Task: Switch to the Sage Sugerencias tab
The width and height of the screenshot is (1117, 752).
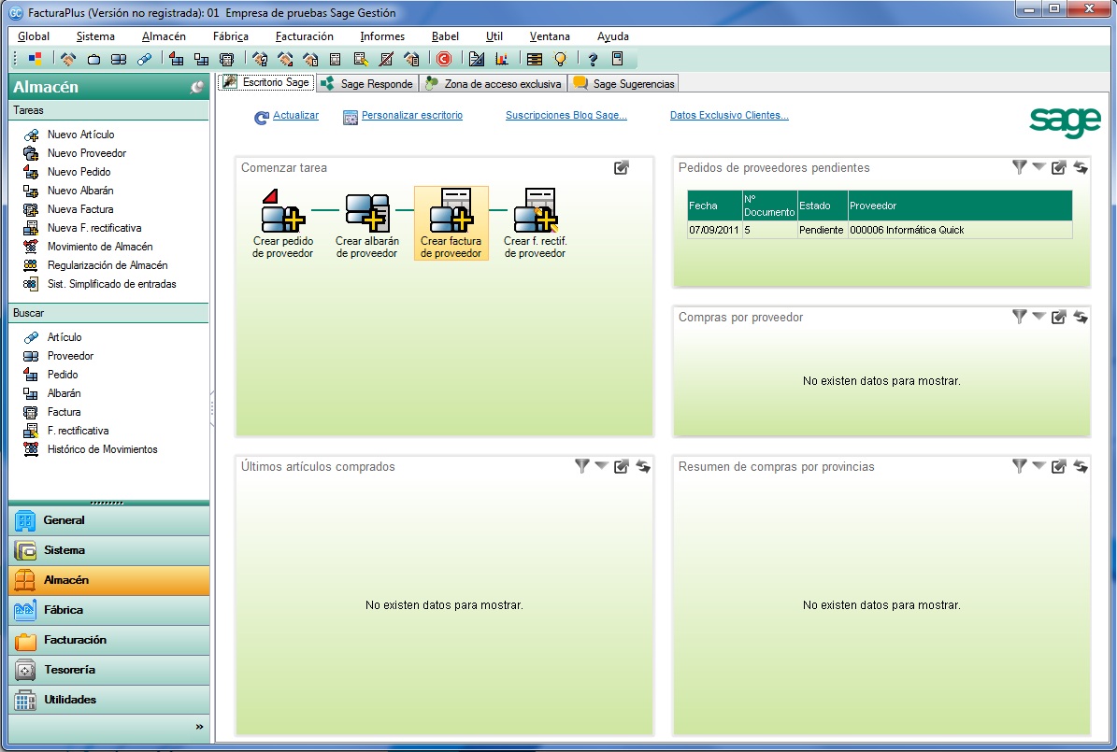Action: (624, 83)
